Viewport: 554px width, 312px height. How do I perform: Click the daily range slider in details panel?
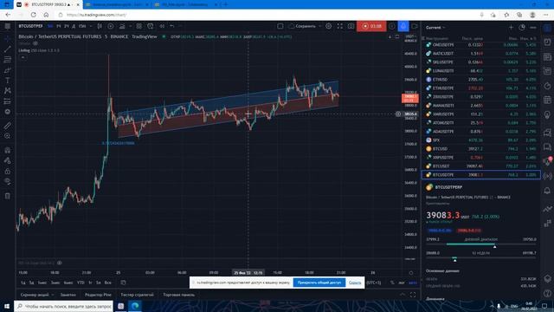[x=481, y=244]
